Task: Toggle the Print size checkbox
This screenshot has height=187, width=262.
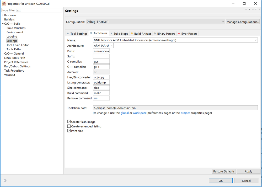Action: tap(69, 131)
